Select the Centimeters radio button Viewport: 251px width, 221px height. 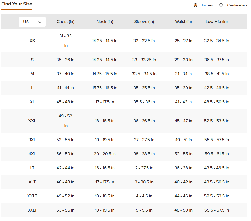click(x=221, y=5)
